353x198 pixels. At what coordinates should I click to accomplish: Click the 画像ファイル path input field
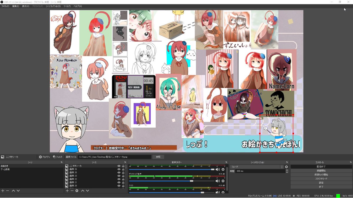click(114, 157)
